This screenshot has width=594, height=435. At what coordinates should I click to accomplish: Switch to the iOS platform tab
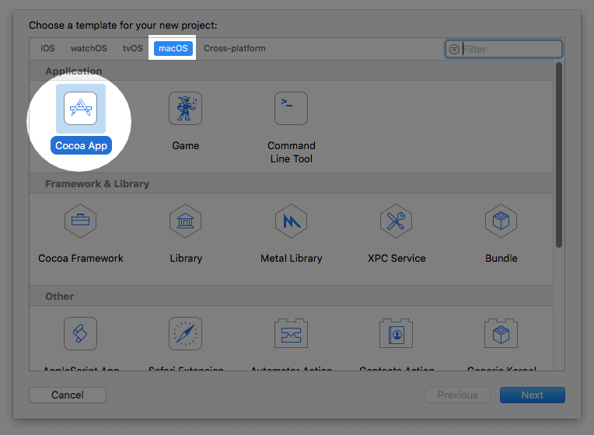48,48
